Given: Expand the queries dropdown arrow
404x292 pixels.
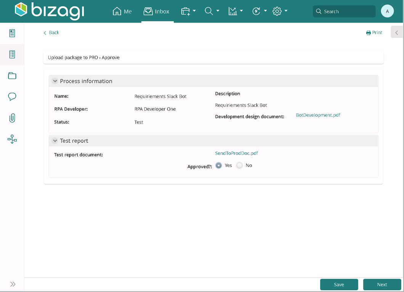Looking at the screenshot, I should (218, 11).
